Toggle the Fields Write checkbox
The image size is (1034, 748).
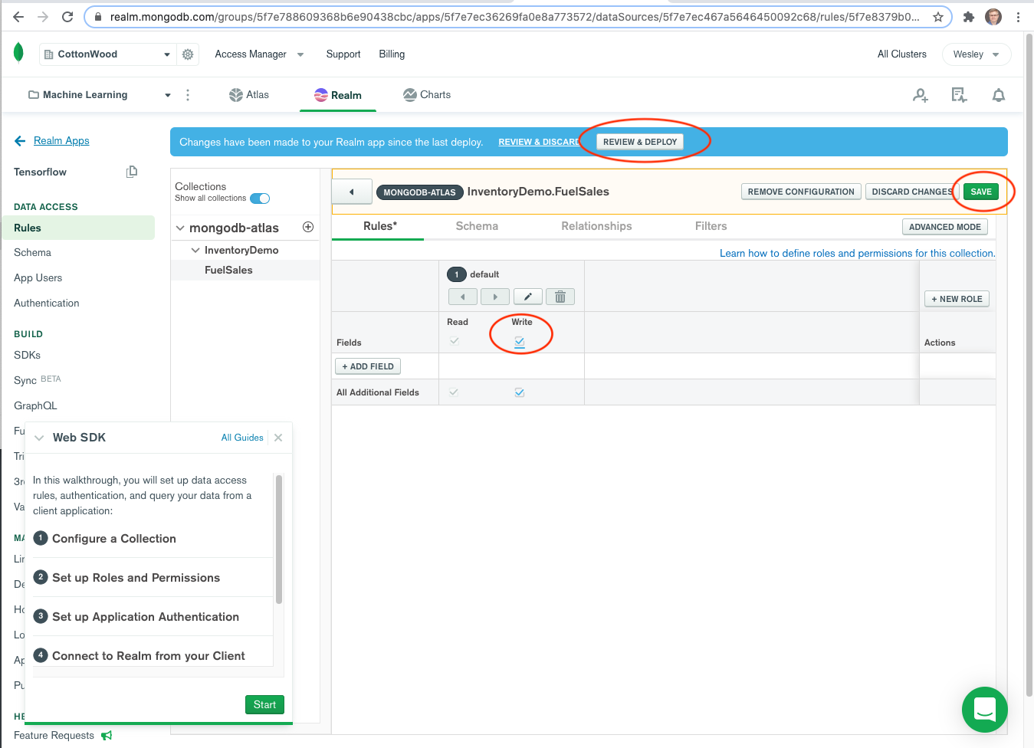click(520, 342)
